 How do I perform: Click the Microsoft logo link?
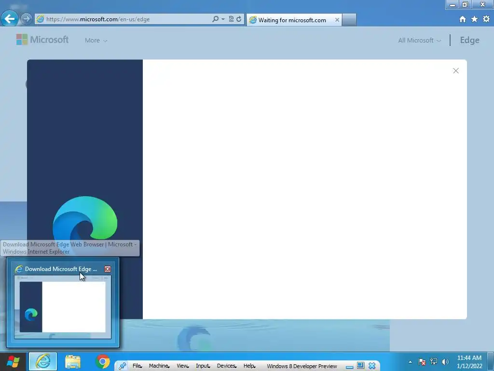pyautogui.click(x=42, y=40)
